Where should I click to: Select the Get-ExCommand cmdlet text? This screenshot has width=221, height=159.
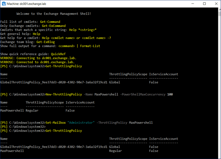[x=54, y=26]
